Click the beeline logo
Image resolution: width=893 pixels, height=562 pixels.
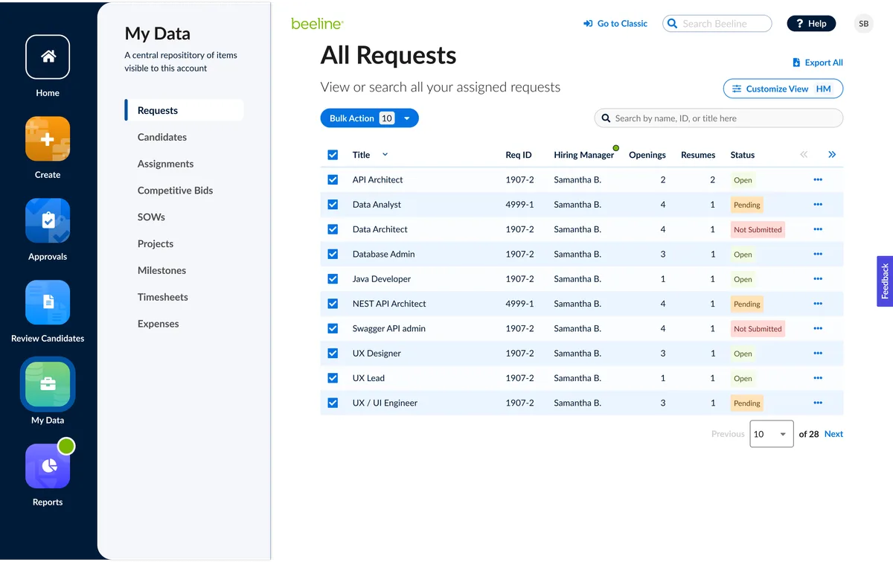tap(317, 24)
